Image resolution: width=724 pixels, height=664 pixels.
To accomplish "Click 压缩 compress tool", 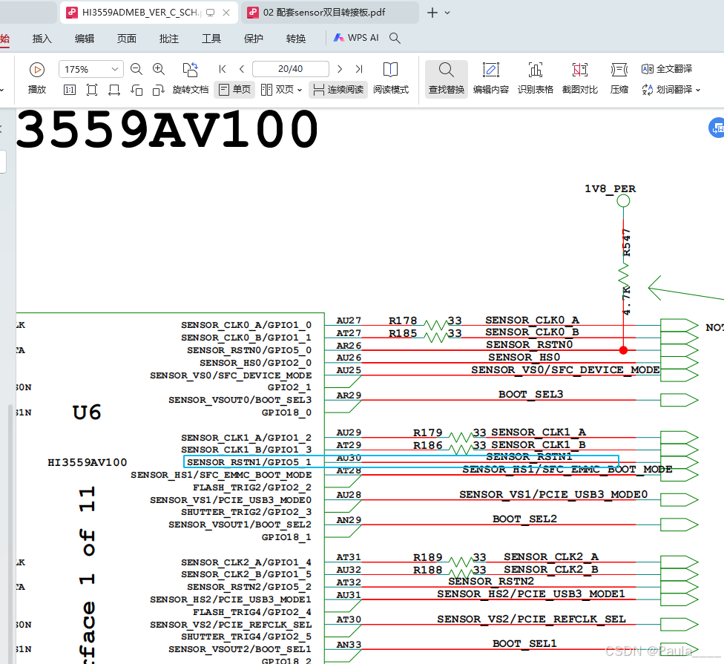I will (x=619, y=79).
